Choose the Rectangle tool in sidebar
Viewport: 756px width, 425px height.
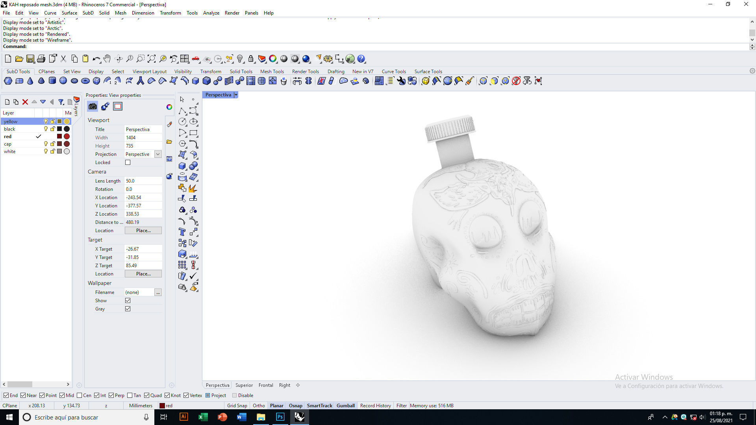[193, 133]
